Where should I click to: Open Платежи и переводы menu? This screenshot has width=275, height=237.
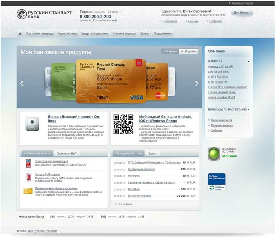coord(40,34)
